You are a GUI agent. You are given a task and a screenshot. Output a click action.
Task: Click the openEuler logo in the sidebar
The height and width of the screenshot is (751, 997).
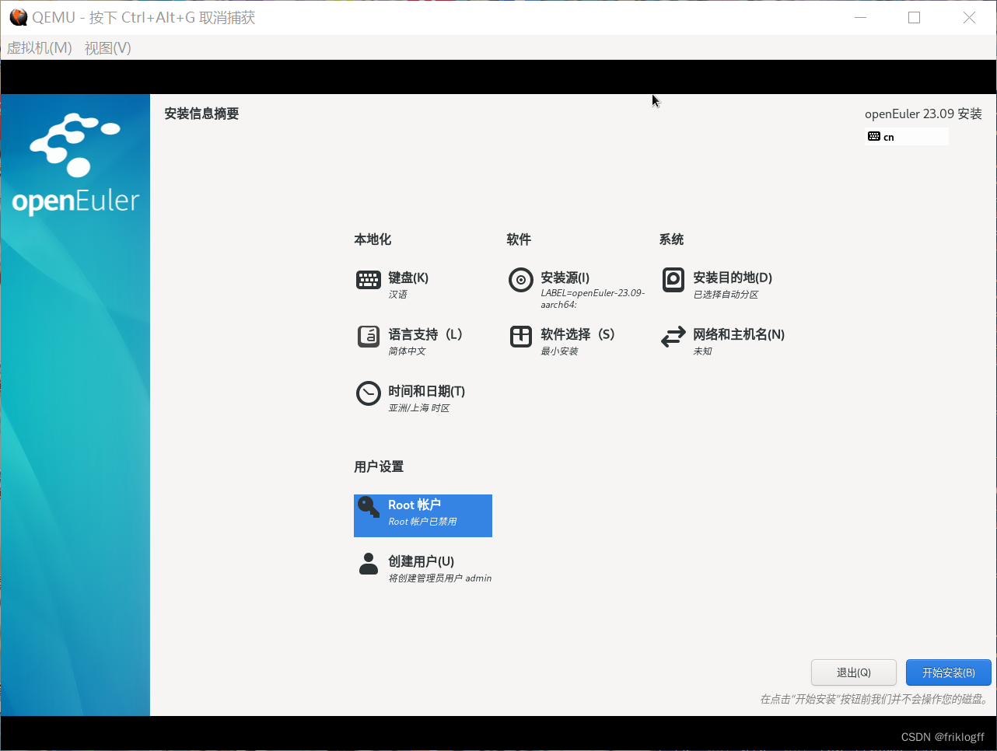75,164
